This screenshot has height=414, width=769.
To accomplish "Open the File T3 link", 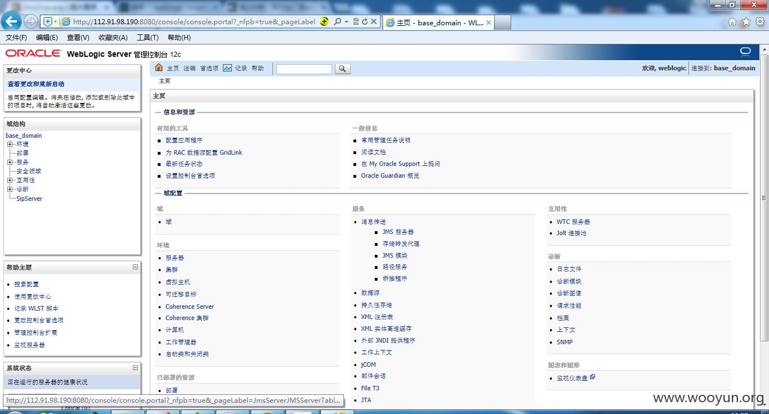I will click(370, 388).
